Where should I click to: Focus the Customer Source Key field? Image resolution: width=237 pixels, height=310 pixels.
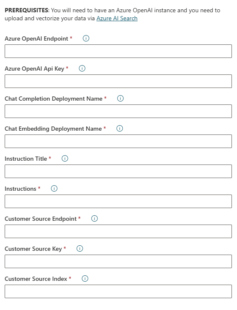[x=118, y=261]
